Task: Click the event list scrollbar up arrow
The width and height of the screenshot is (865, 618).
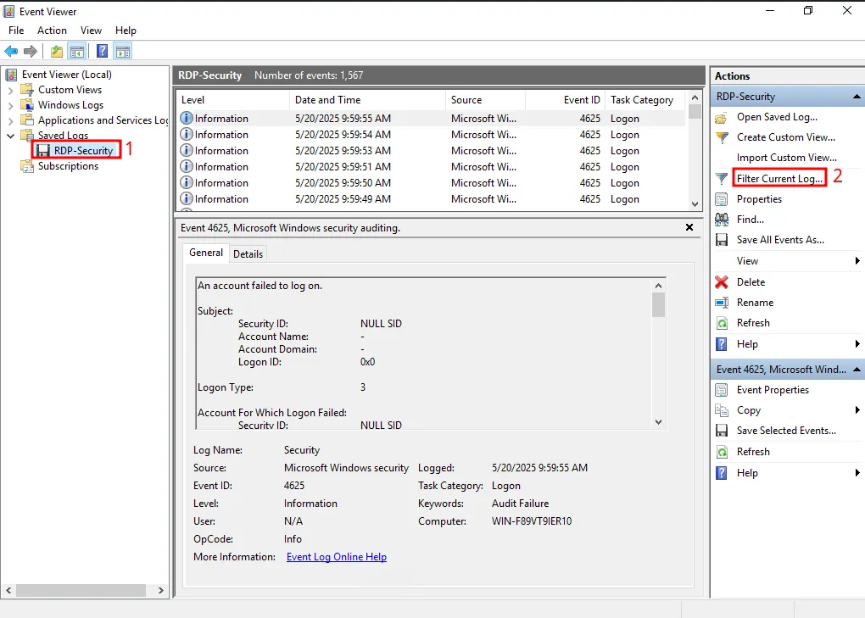Action: coord(695,97)
